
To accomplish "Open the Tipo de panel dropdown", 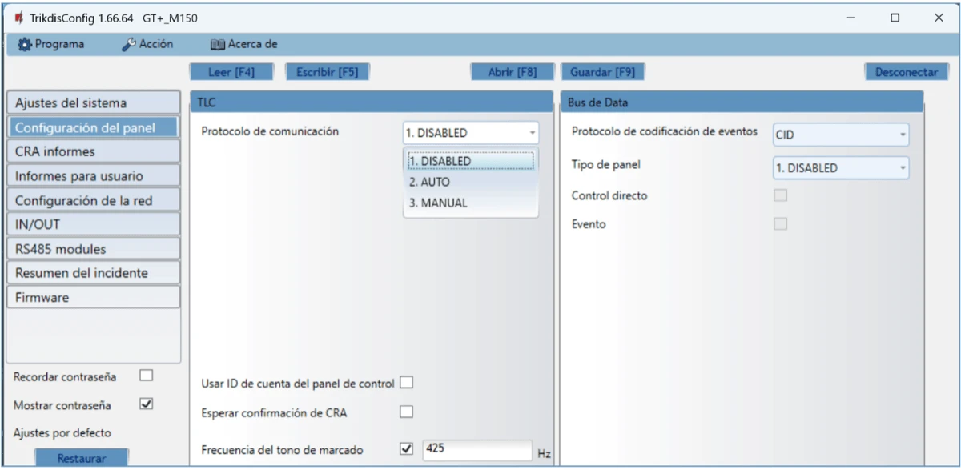I will (x=841, y=168).
